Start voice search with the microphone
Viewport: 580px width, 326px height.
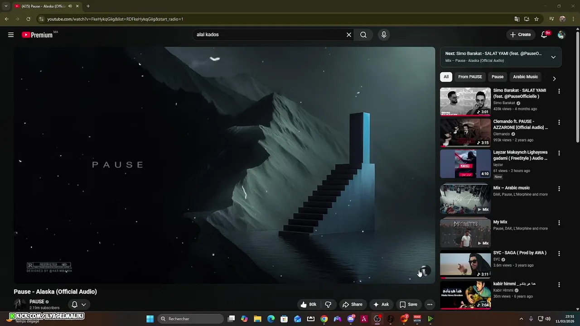pos(384,34)
